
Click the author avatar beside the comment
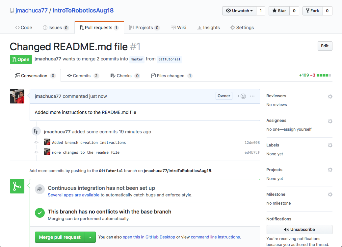(17, 96)
